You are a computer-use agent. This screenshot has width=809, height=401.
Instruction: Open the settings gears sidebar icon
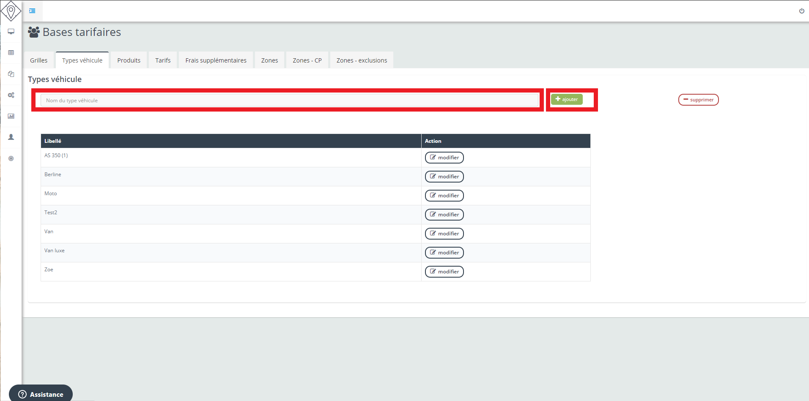click(x=11, y=95)
